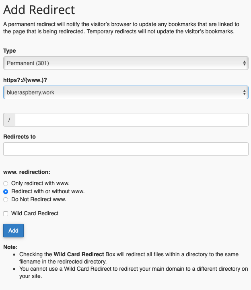Click the 'Wild Card Redirect' checkbox label text
The height and width of the screenshot is (290, 251).
click(x=35, y=214)
